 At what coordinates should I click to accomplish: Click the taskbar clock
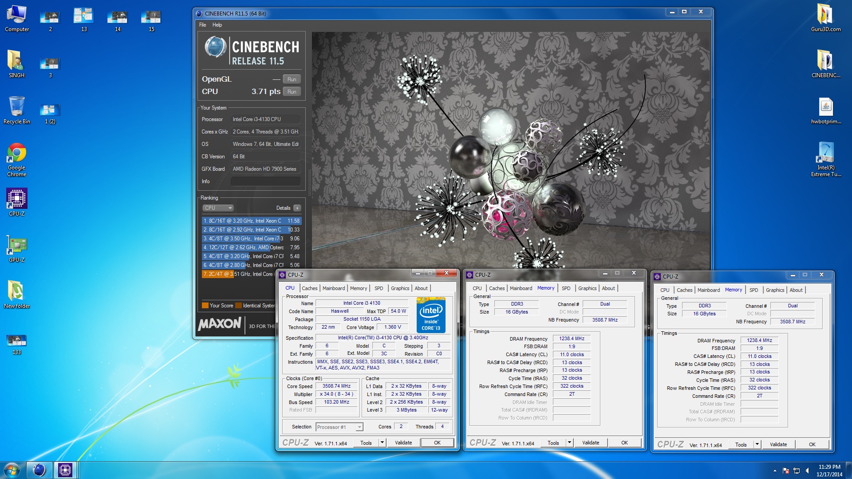click(829, 471)
